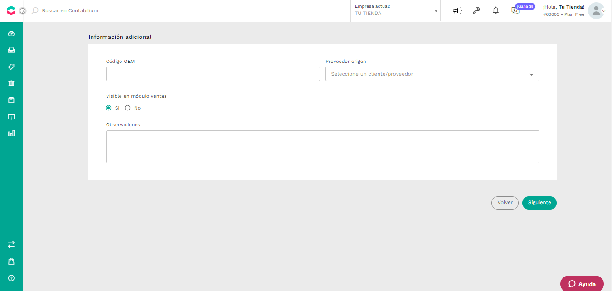Open the dashboard gauge icon in sidebar
This screenshot has height=291, width=612.
click(11, 33)
